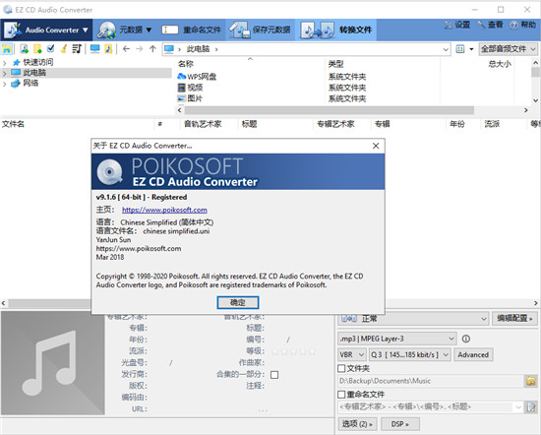Click the 保存元数据 toolbar button

point(260,31)
